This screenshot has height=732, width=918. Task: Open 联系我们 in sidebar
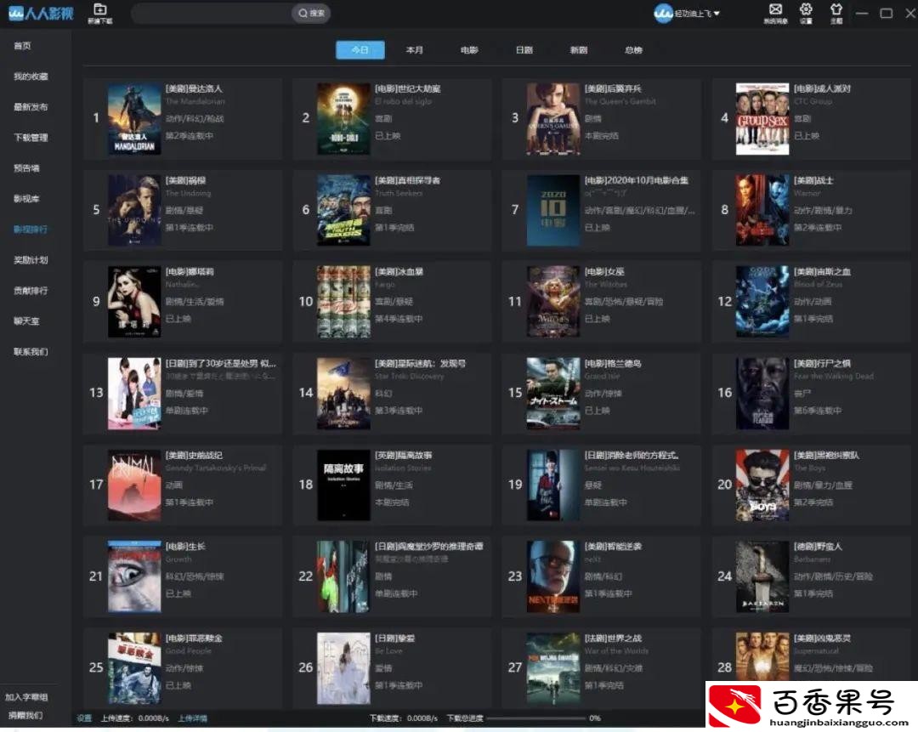point(31,351)
